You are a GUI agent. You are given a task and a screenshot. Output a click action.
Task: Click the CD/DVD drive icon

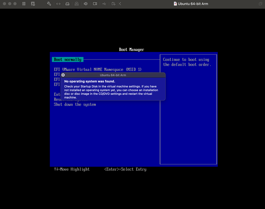[76, 4]
